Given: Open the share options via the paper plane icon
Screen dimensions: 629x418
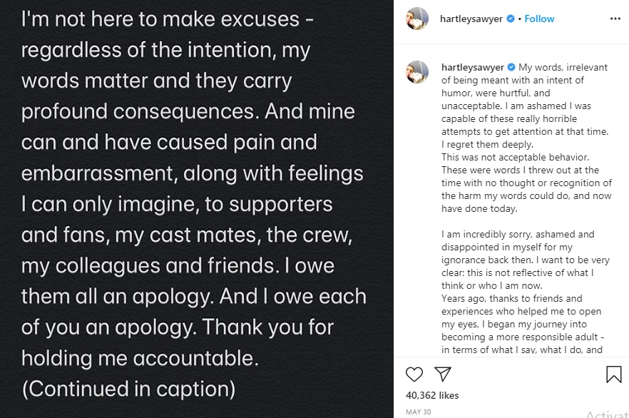Looking at the screenshot, I should coord(443,373).
